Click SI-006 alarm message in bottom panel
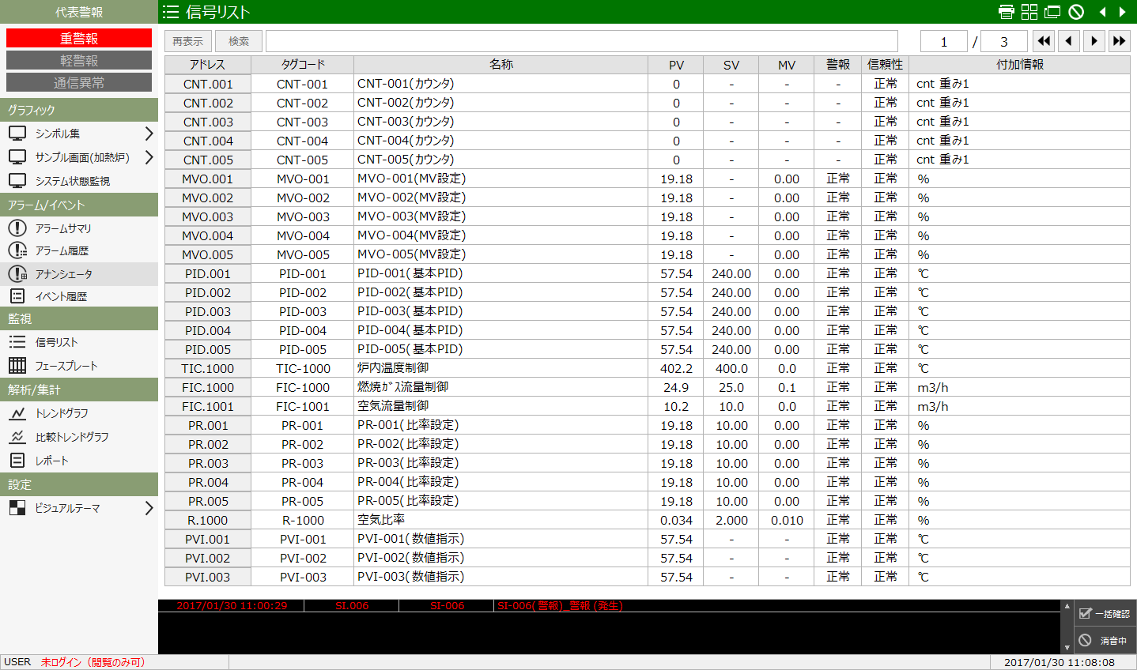1137x670 pixels. (x=560, y=606)
